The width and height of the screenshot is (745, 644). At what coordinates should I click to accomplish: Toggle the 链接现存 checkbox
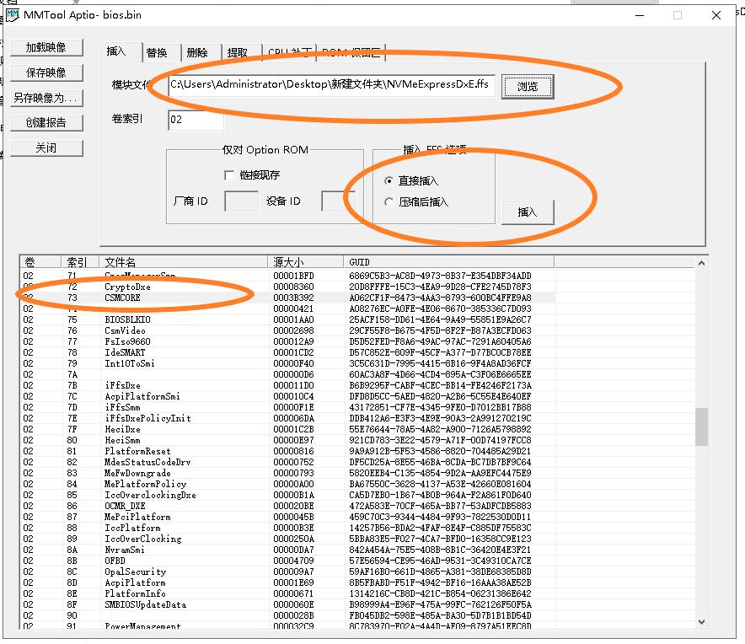pos(229,175)
